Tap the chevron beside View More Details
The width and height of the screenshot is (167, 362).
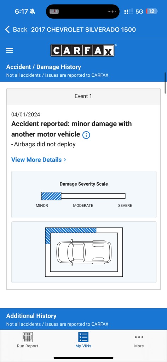point(65,160)
